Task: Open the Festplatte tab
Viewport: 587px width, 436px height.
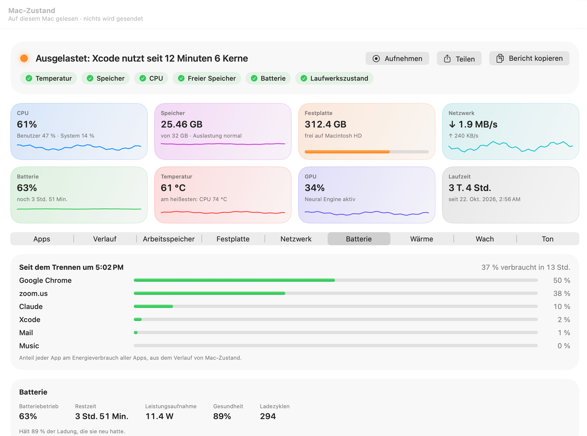Action: point(233,239)
